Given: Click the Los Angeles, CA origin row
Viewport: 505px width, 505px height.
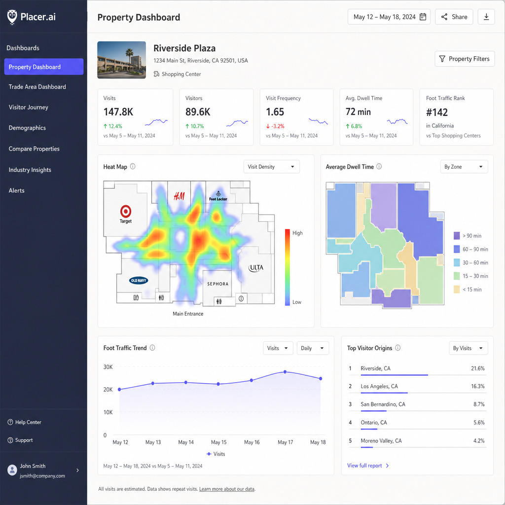Looking at the screenshot, I should tap(417, 387).
